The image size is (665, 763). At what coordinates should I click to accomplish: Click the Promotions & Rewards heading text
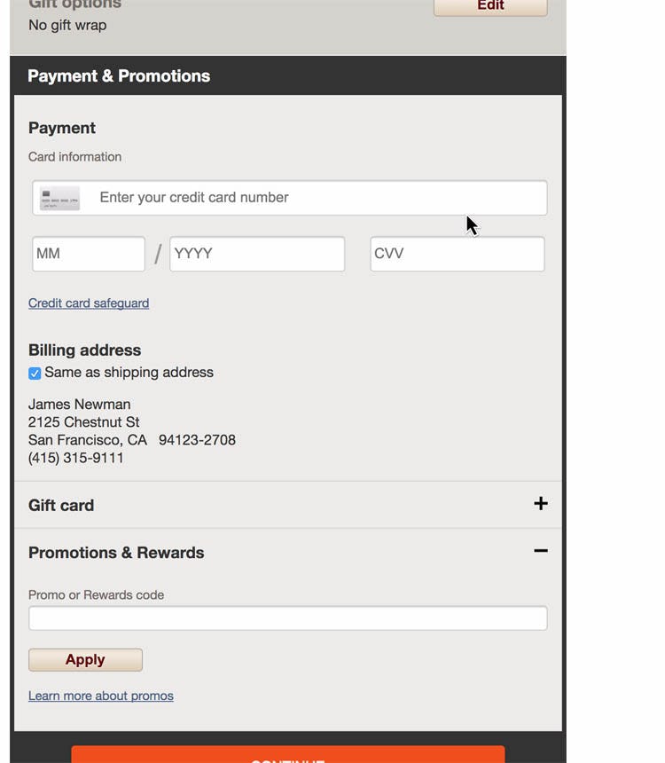tap(116, 553)
